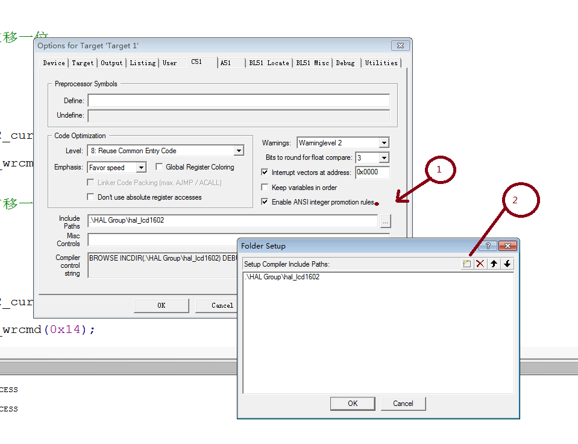Screen dimensions: 578x444
Task: Click the Define preprocessor symbols field
Action: pyautogui.click(x=238, y=101)
